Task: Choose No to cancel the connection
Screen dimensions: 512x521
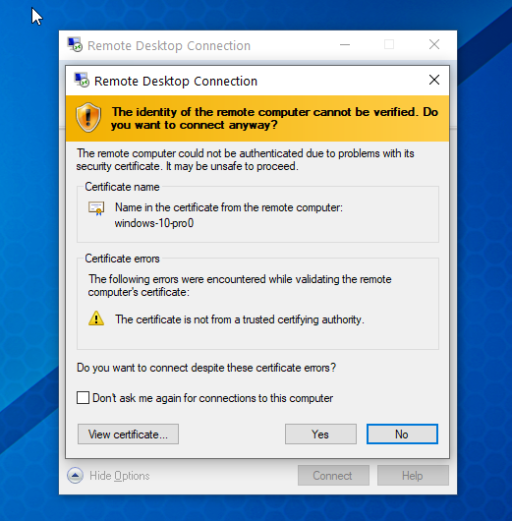Action: pyautogui.click(x=402, y=434)
